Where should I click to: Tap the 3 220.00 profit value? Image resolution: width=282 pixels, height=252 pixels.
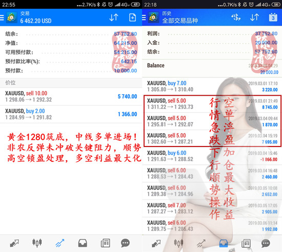click(x=270, y=90)
